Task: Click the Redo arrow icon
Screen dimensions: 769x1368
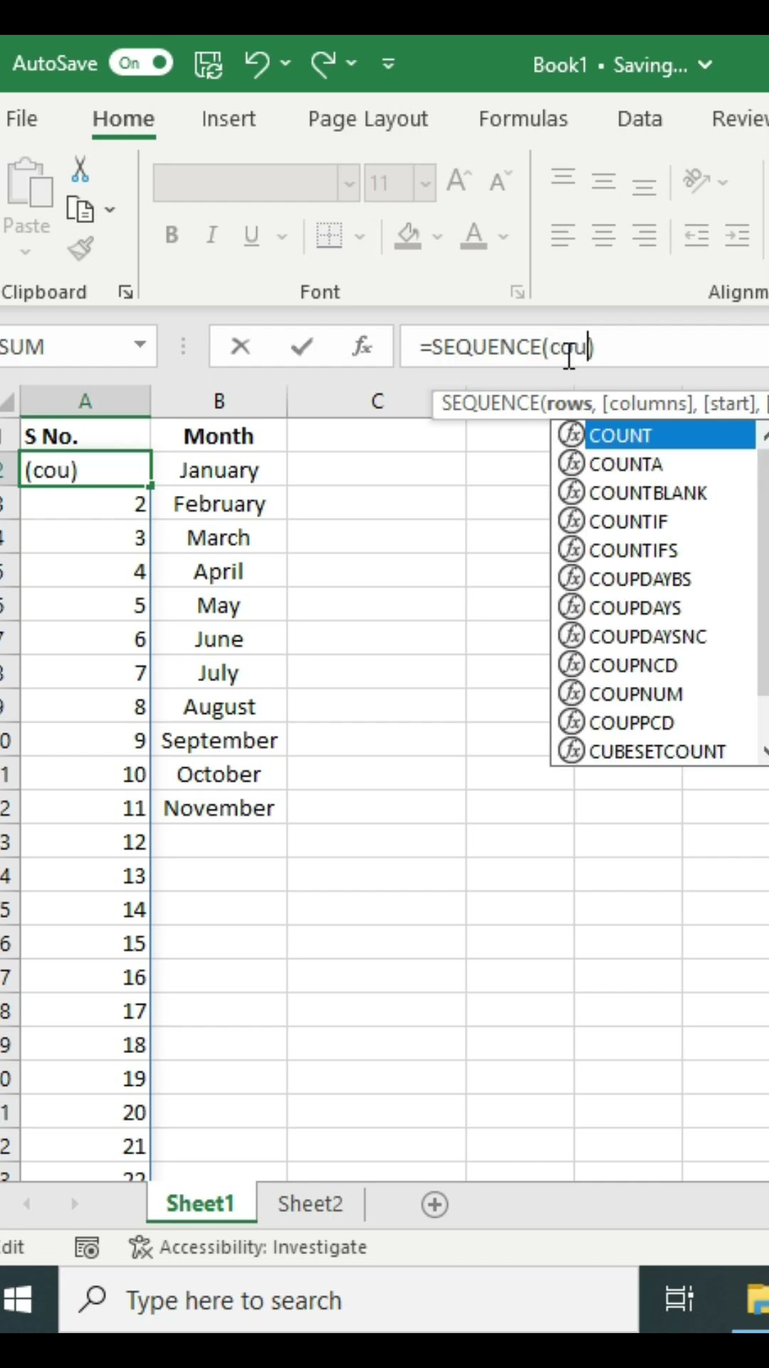Action: click(323, 64)
